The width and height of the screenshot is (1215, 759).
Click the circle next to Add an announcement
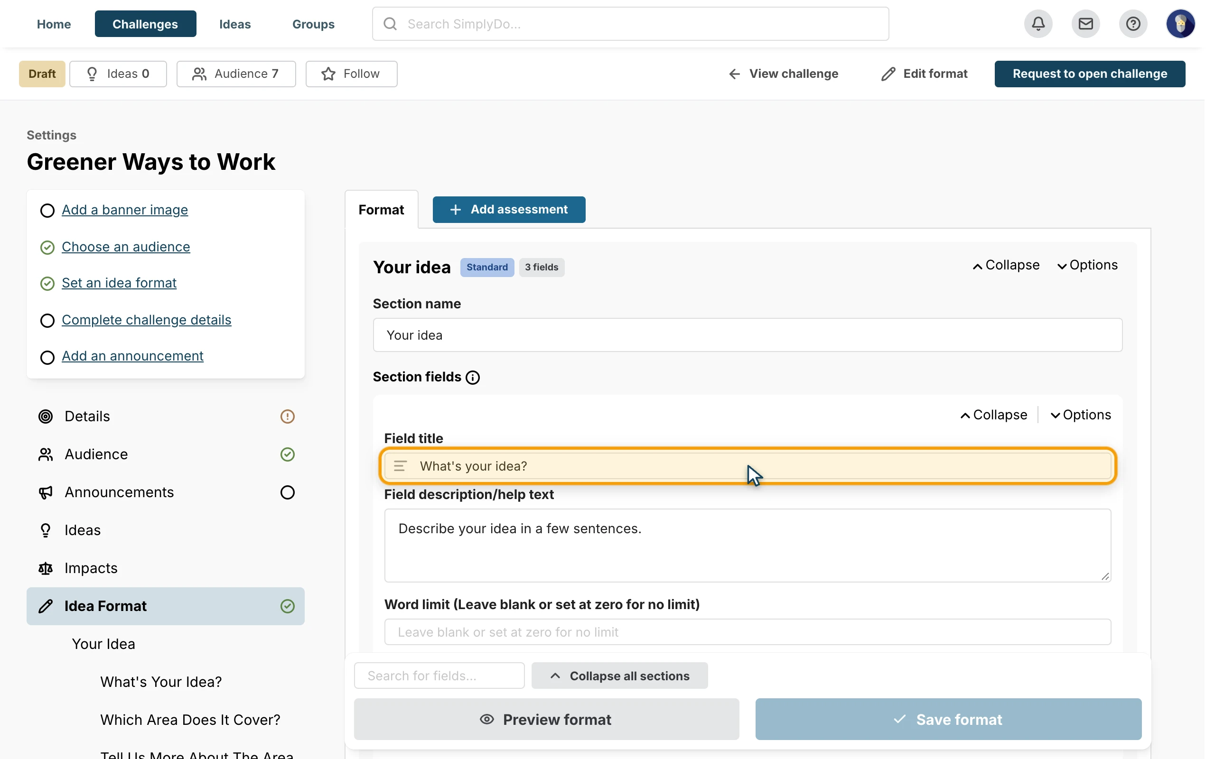click(47, 357)
